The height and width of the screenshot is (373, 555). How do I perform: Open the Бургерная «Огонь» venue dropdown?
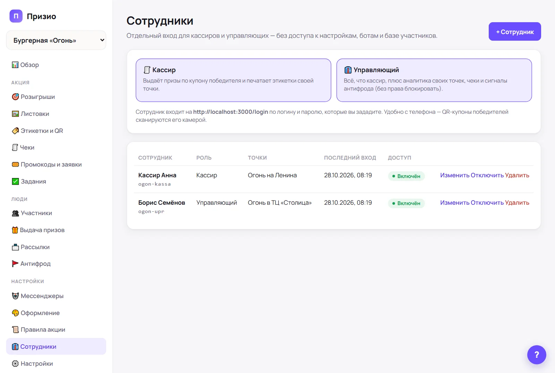[x=56, y=40]
